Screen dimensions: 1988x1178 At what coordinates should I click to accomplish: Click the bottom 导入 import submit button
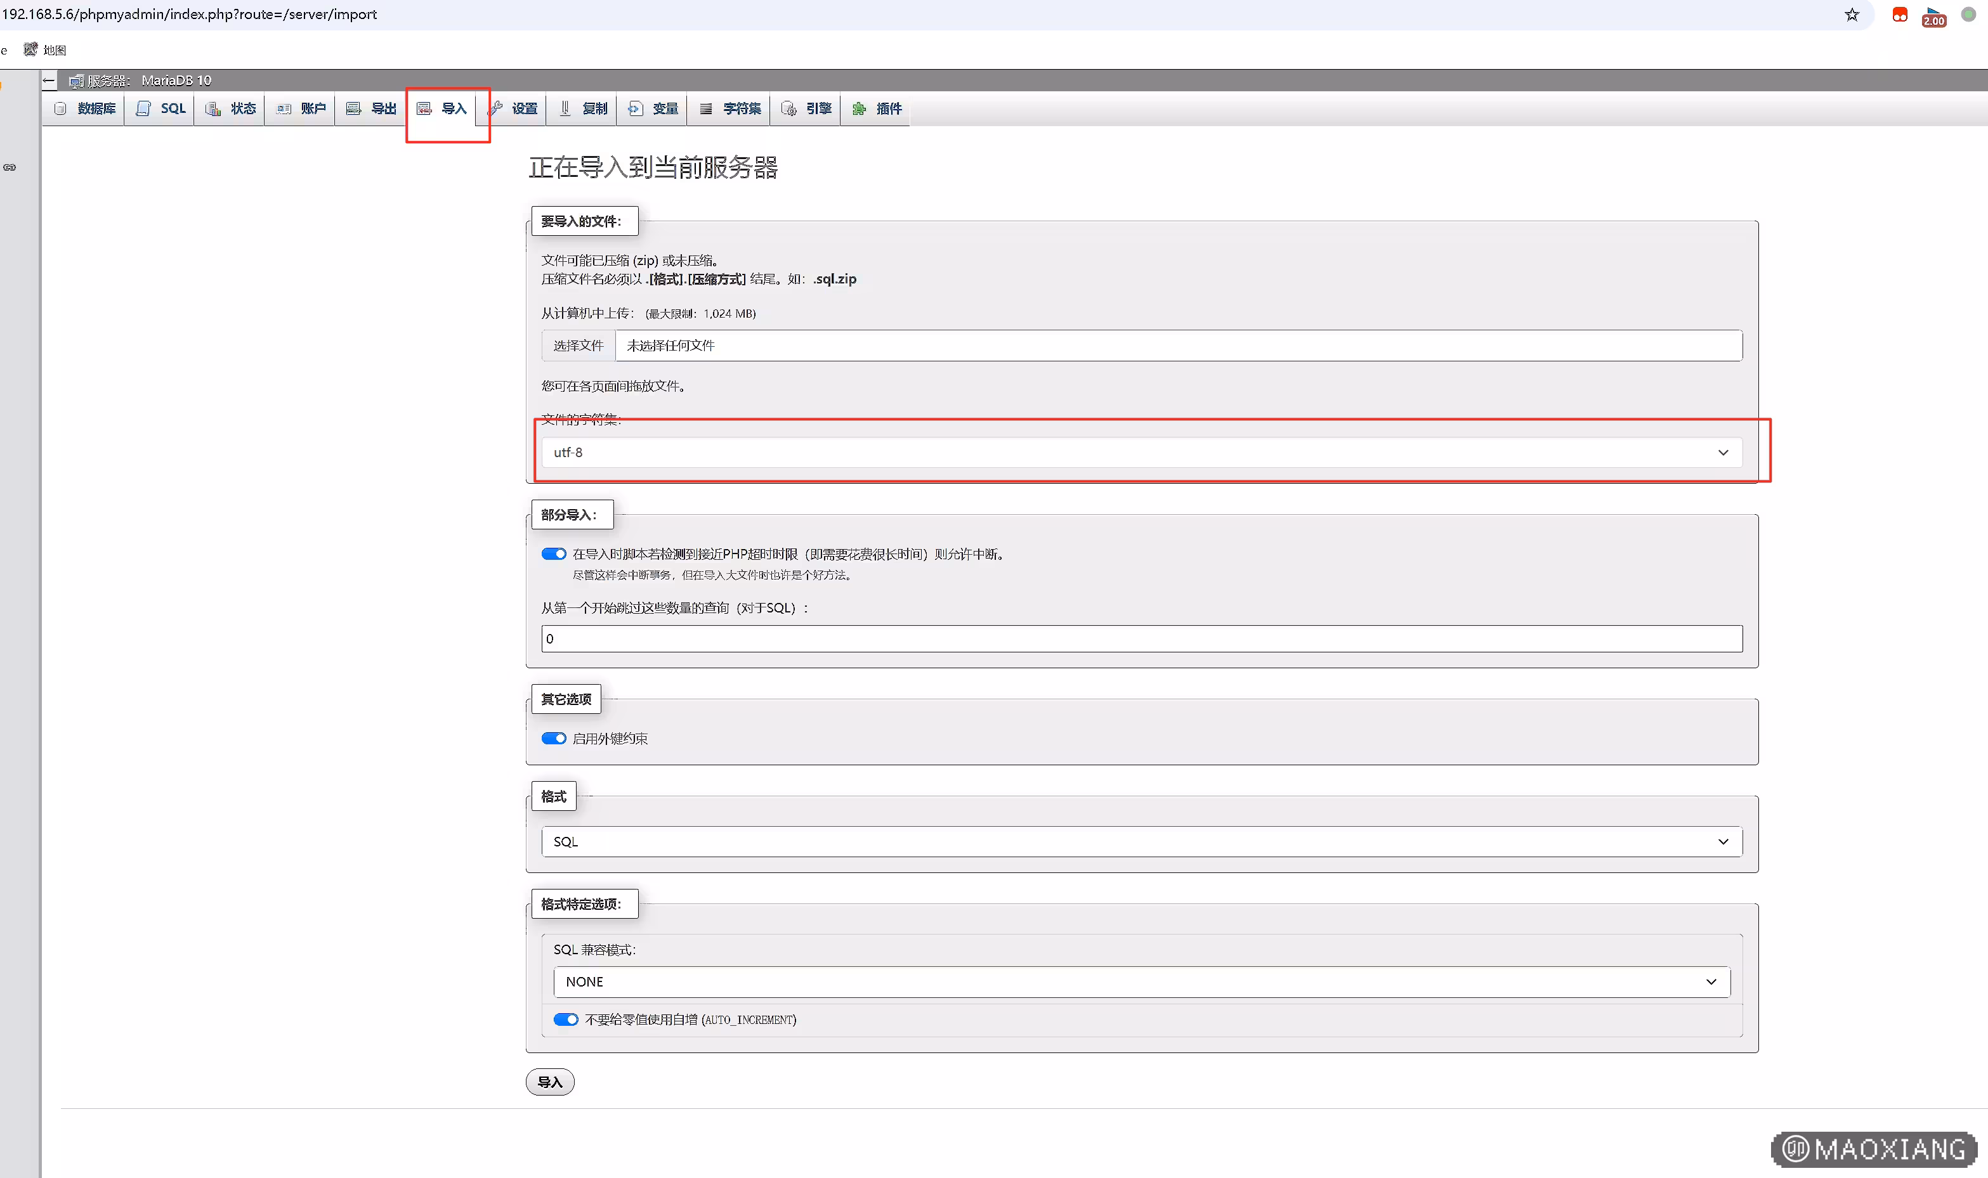[549, 1082]
